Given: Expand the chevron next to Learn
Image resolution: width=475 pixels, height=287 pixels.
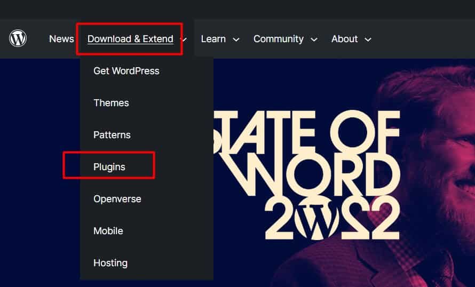Looking at the screenshot, I should click(x=236, y=39).
